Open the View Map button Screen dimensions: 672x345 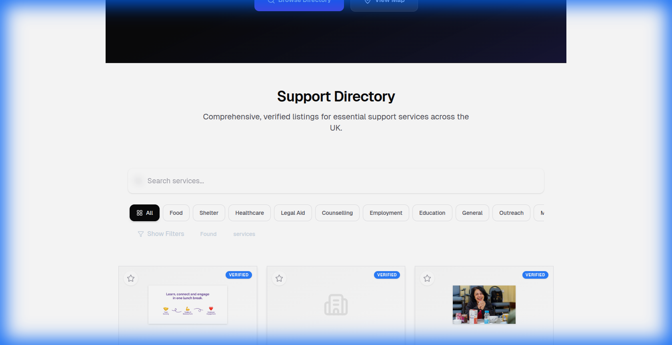[x=384, y=3]
